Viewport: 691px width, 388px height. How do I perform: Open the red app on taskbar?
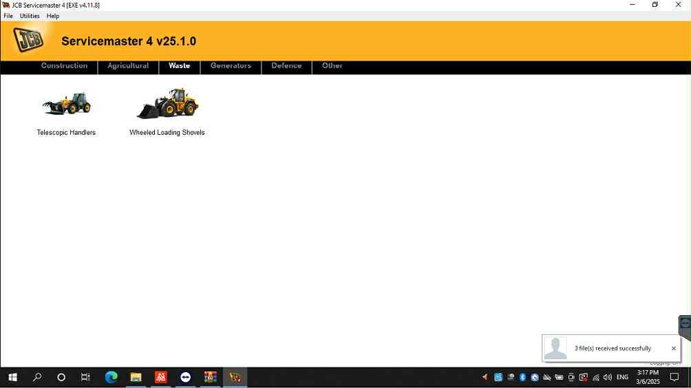click(161, 378)
